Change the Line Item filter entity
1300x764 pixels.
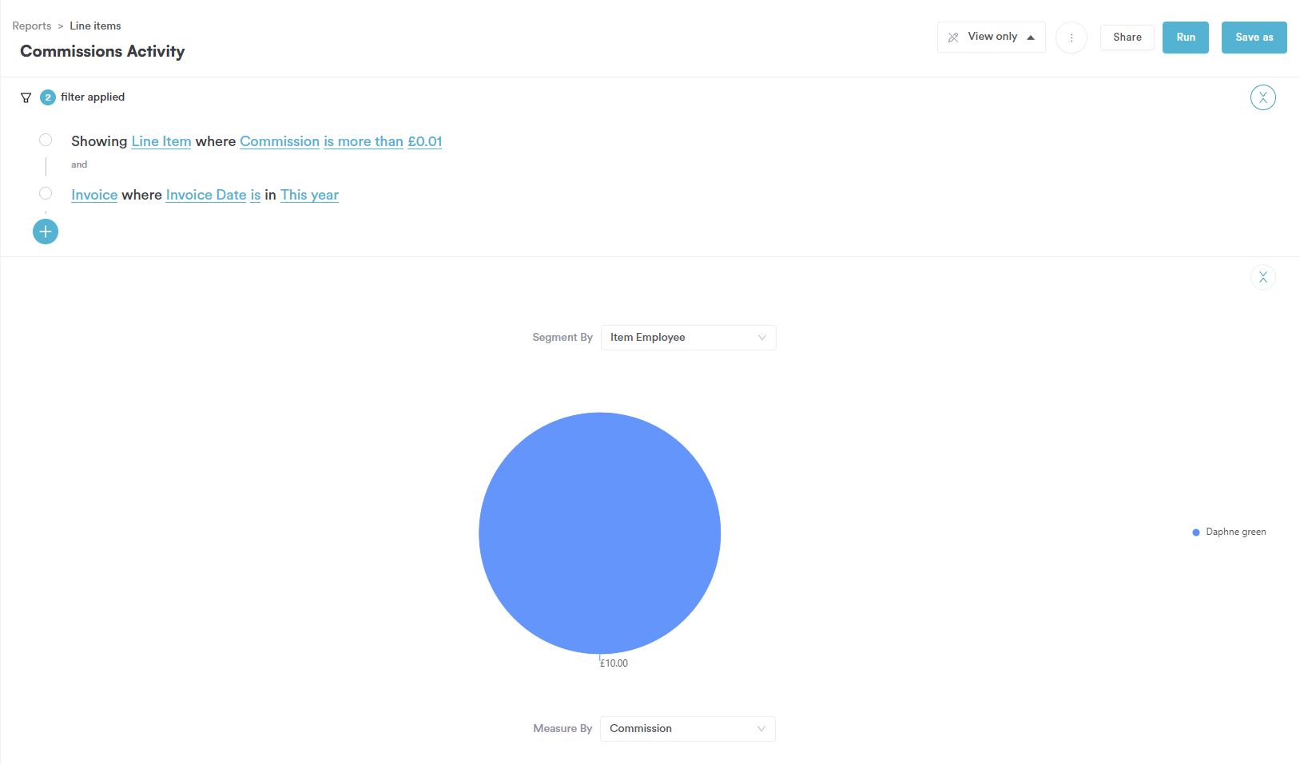pyautogui.click(x=161, y=141)
